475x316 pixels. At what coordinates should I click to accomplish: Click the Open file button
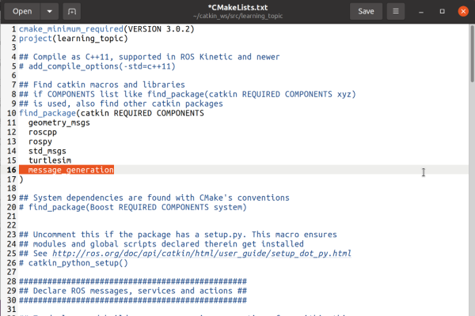22,11
